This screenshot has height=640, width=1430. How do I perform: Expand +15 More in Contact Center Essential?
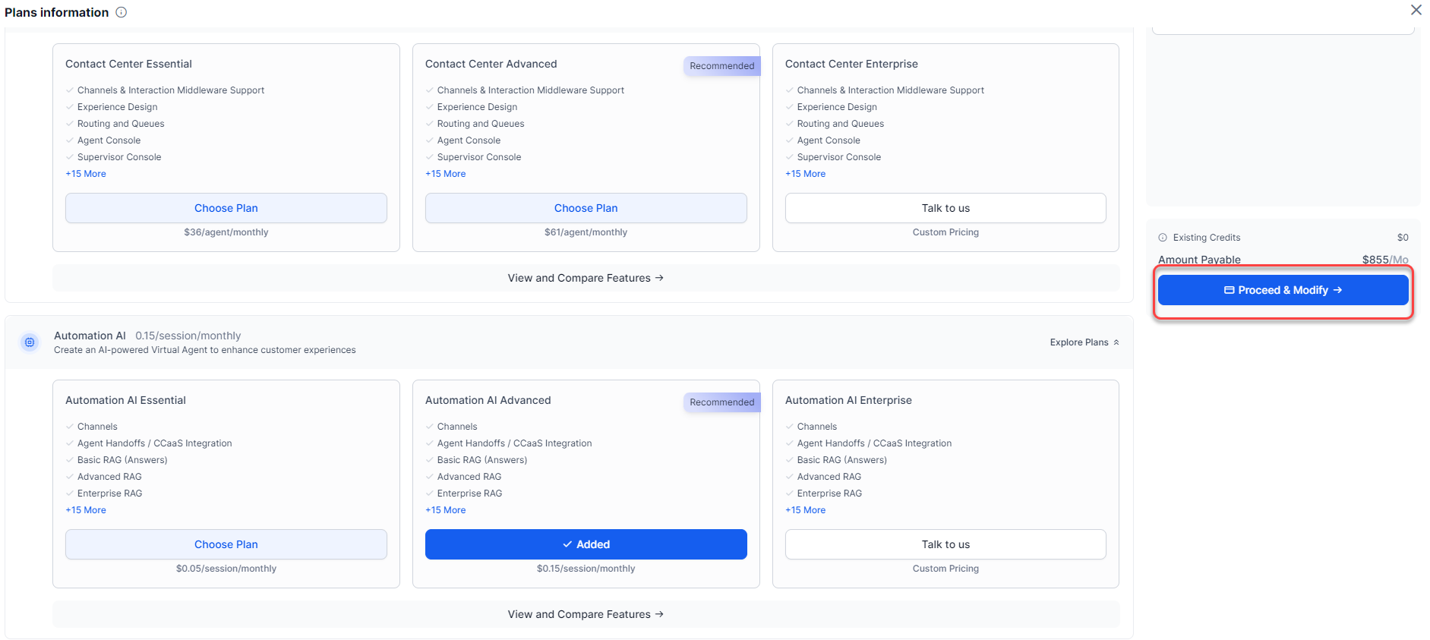pyautogui.click(x=86, y=174)
